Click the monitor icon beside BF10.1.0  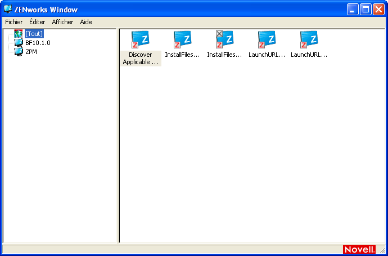[x=19, y=43]
